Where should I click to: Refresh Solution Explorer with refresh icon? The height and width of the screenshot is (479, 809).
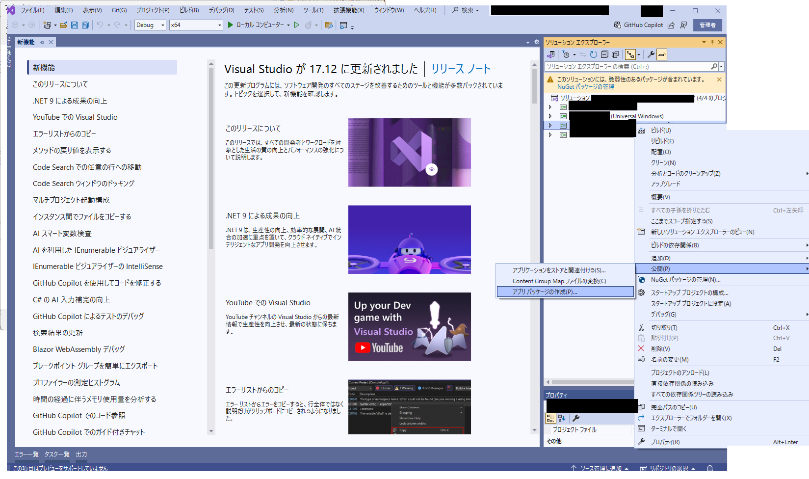(x=594, y=54)
